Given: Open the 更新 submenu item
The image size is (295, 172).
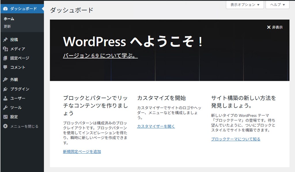Looking at the screenshot, I should click(x=7, y=27).
